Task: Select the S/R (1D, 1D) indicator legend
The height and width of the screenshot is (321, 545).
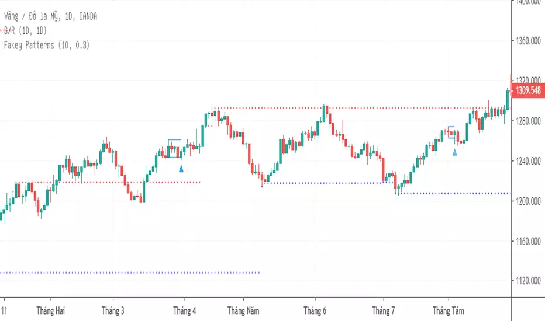Action: pyautogui.click(x=26, y=30)
